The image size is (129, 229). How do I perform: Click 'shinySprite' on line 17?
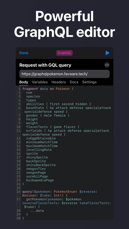(37, 157)
